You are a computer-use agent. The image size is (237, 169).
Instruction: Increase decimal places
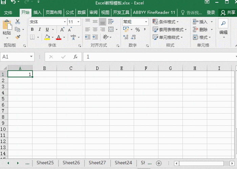pyautogui.click(x=126, y=37)
